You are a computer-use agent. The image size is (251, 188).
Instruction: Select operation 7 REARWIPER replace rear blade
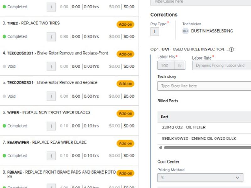point(47,142)
